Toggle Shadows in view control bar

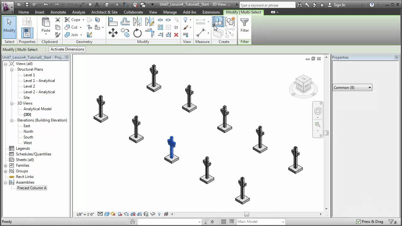tap(120, 214)
